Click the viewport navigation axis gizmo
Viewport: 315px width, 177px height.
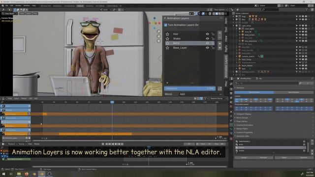pyautogui.click(x=155, y=23)
